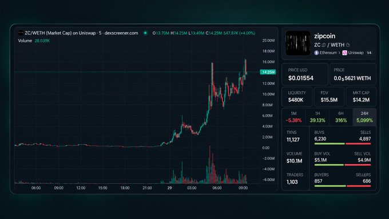Screen dimensions: 389x219
Task: Select the 24H timeframe tab
Action: tap(364, 117)
